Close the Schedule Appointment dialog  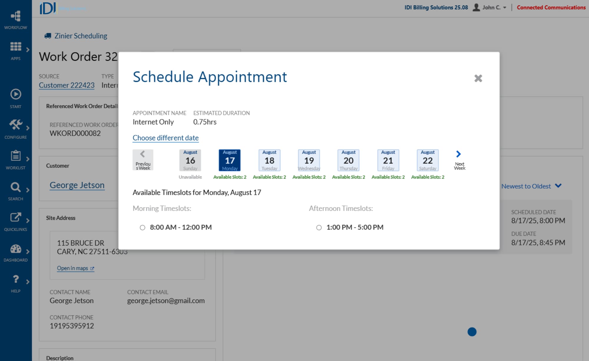(478, 78)
